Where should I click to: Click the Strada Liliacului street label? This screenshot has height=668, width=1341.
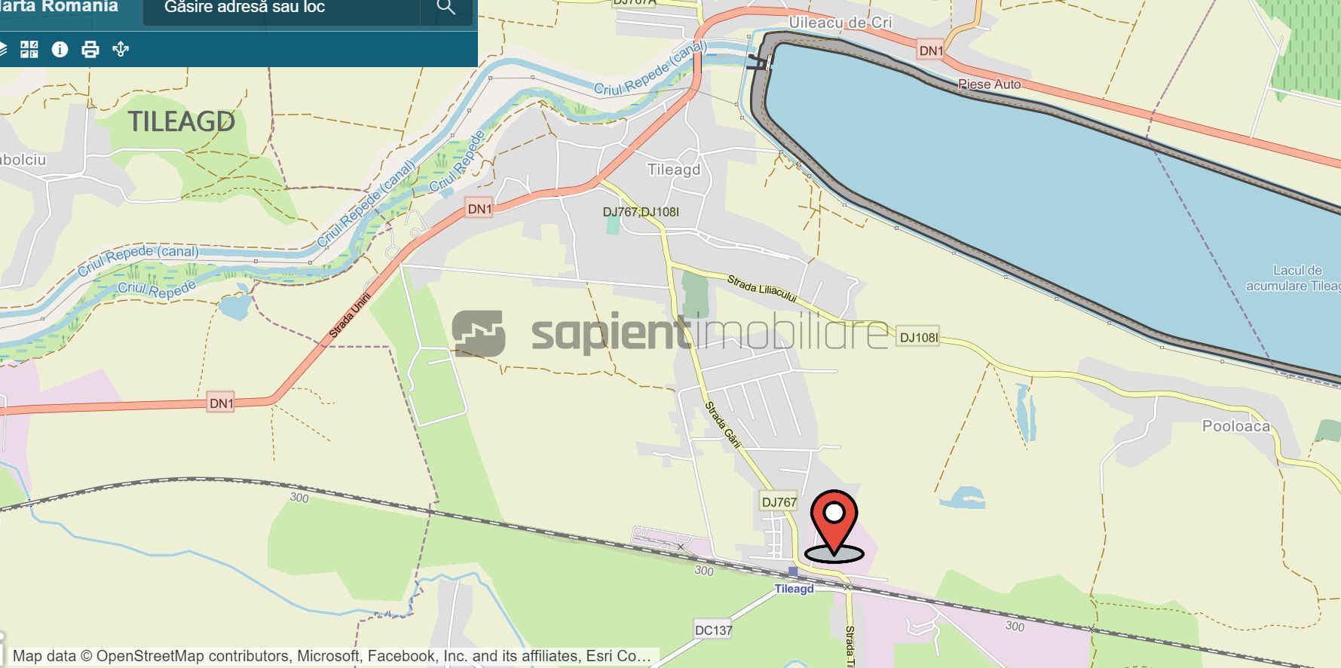[x=762, y=290]
